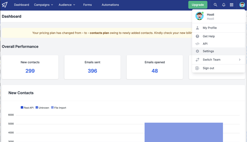
Task: Toggle the File Import legend series
Action: [x=59, y=108]
